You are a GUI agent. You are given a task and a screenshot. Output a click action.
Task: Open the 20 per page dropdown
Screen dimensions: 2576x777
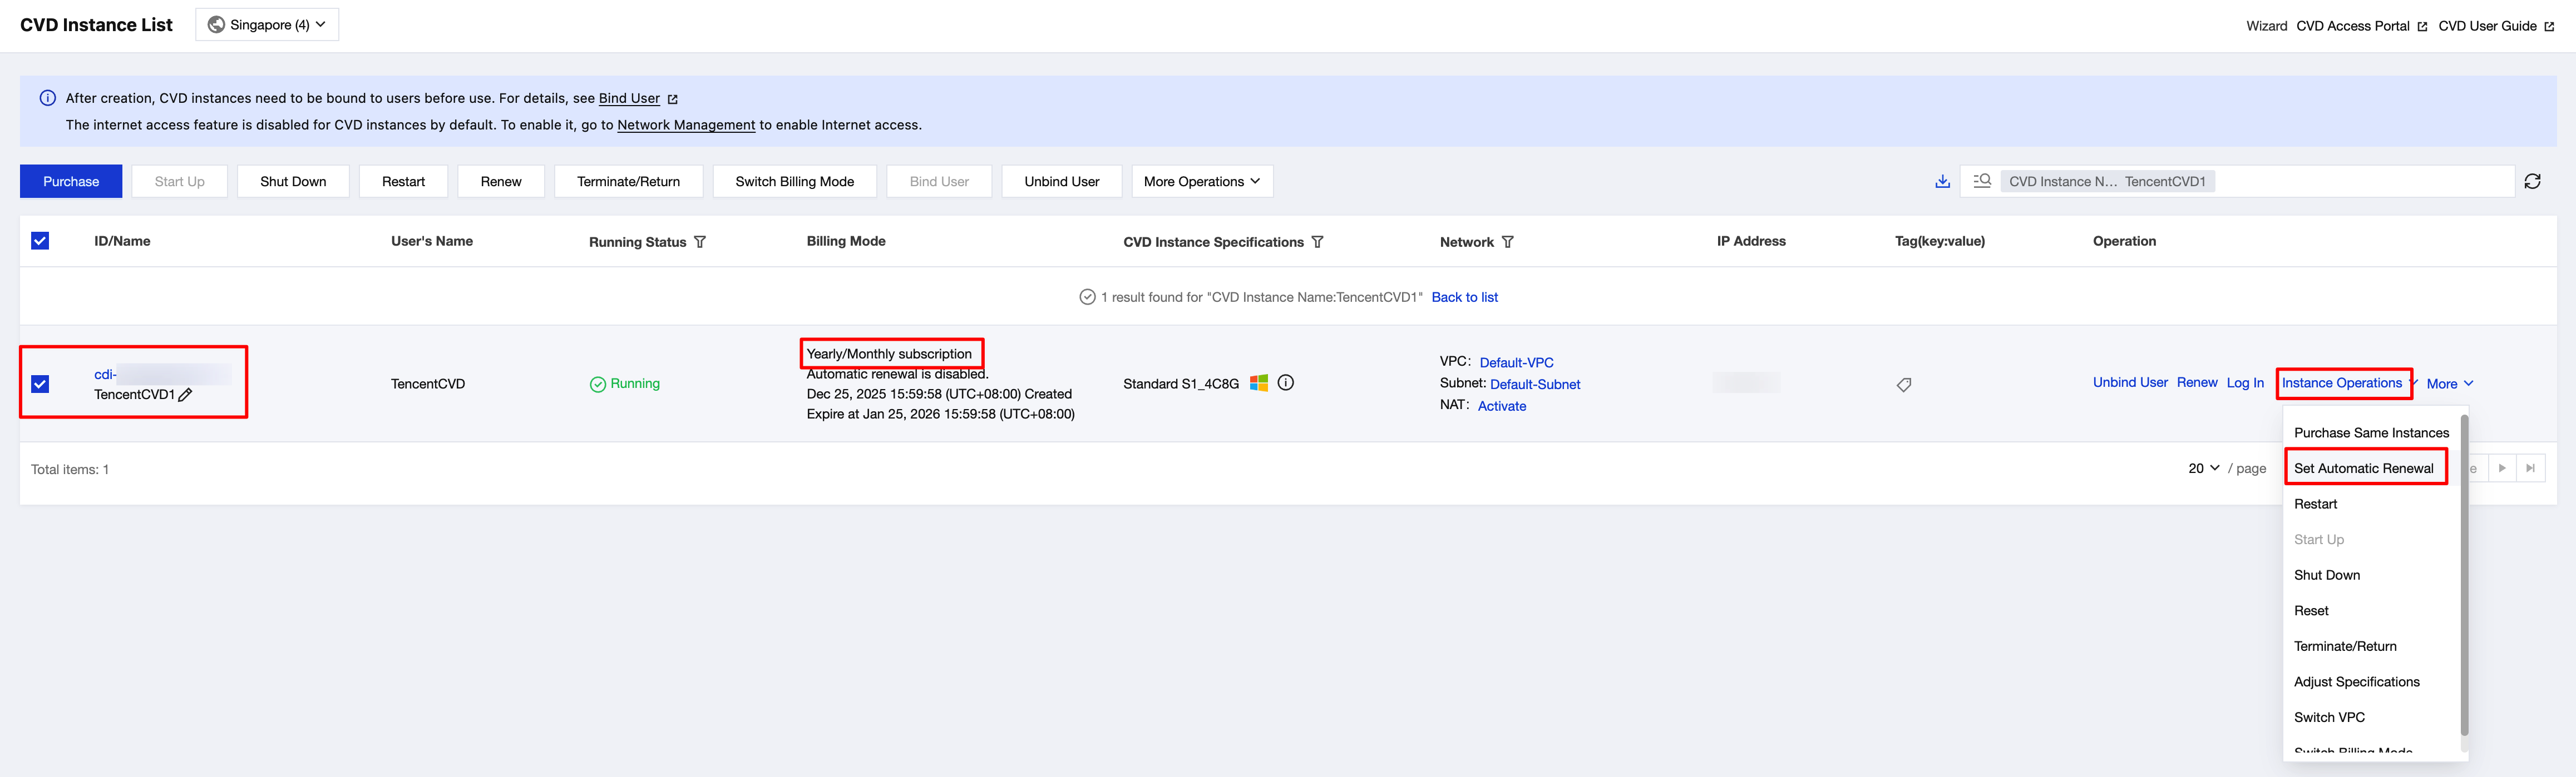2203,469
